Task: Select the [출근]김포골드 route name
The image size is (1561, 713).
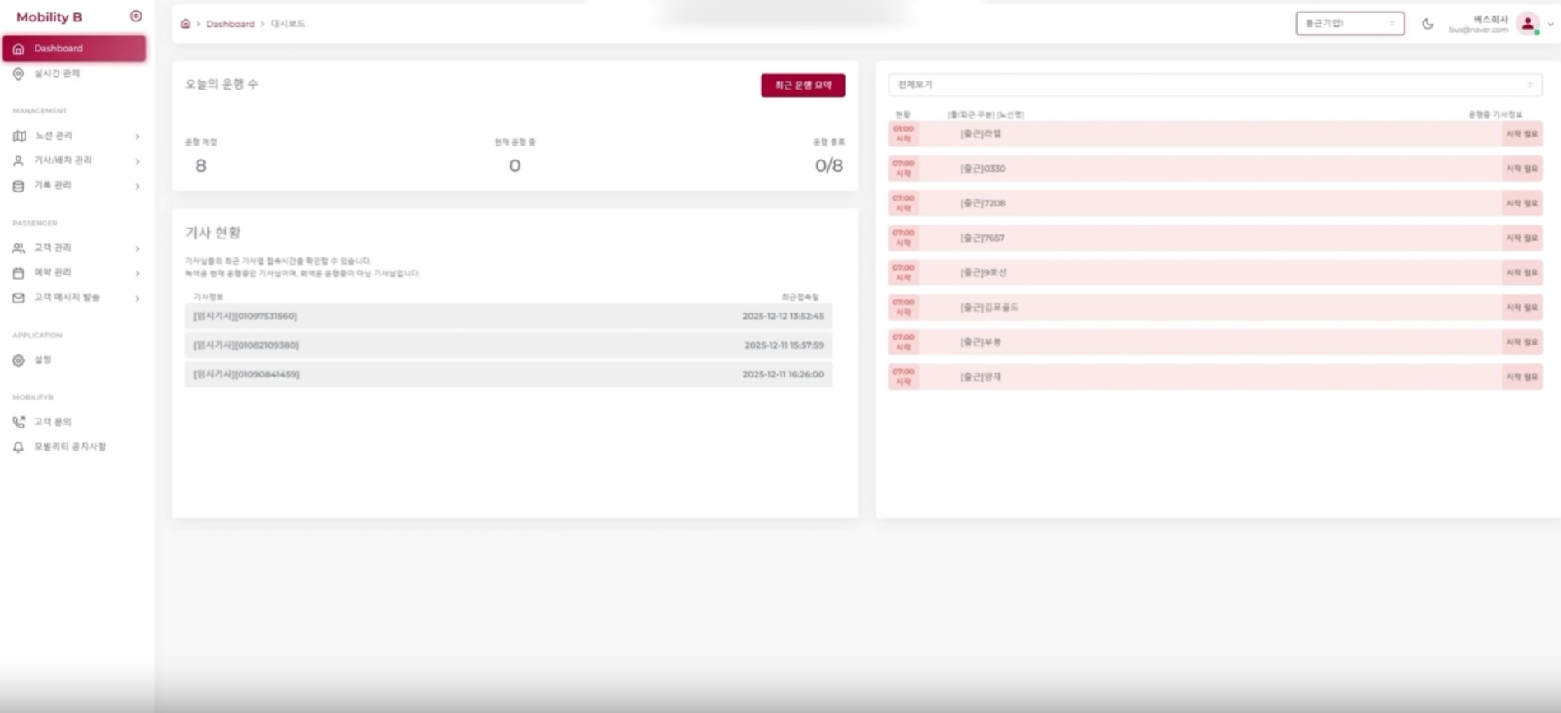Action: [x=990, y=308]
